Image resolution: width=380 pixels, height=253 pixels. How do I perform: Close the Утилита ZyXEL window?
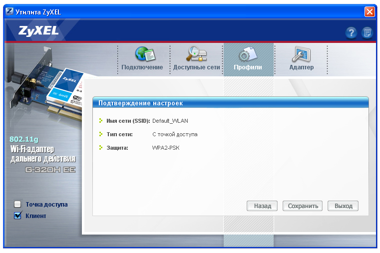click(370, 11)
